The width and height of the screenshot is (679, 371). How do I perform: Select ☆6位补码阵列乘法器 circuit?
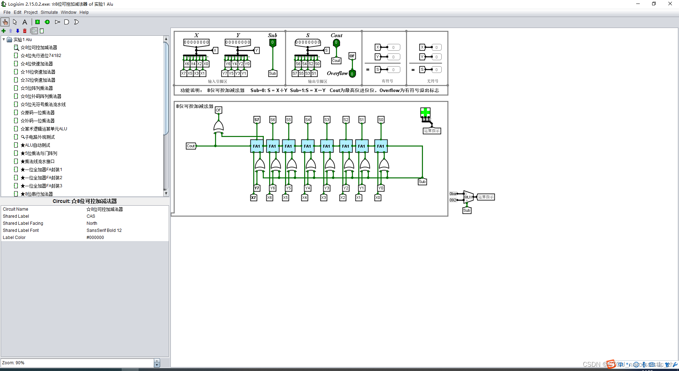(x=41, y=96)
